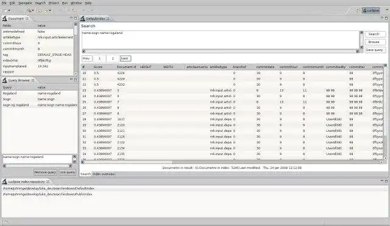390x226 pixels.
Task: Select the artikkeltype field row in Document
Action: tap(38, 38)
